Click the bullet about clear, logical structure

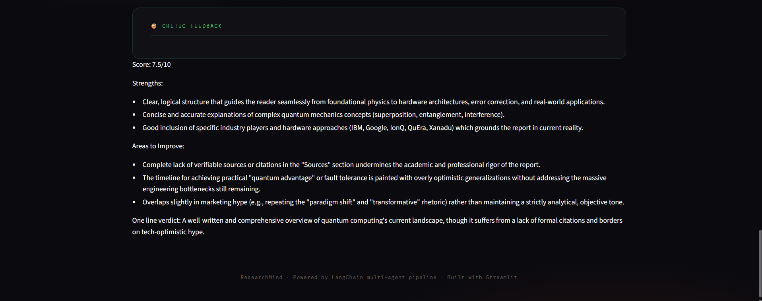coord(373,102)
